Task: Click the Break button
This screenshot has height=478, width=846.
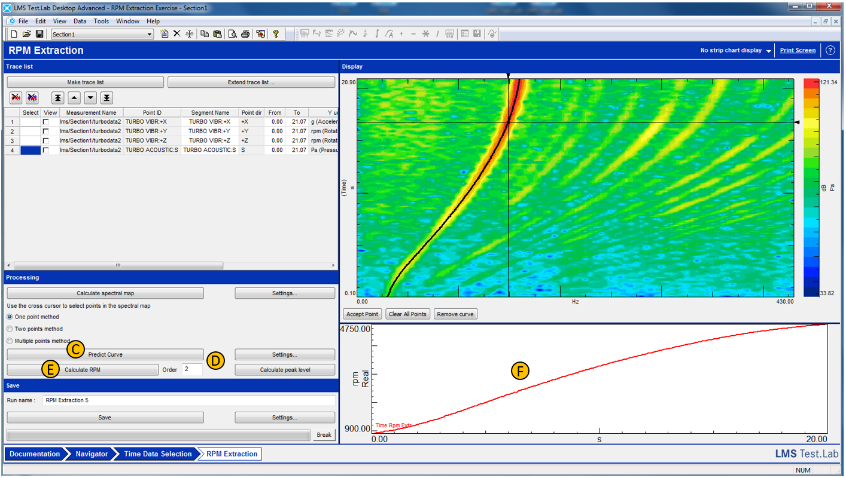Action: click(x=324, y=435)
